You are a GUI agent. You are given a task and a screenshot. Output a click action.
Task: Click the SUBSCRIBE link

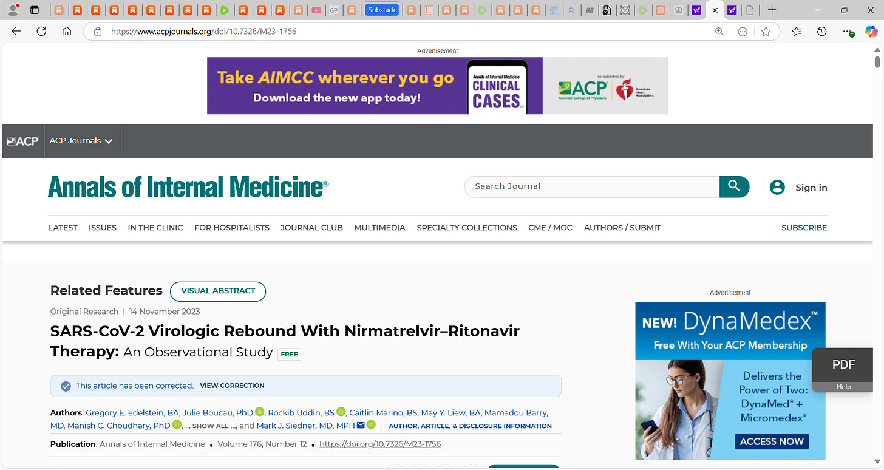click(x=804, y=228)
